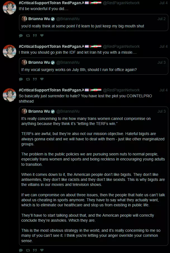Retweet the "surrender to hate" COINTELPRO tweet
The image size is (170, 253).
click(28, 250)
